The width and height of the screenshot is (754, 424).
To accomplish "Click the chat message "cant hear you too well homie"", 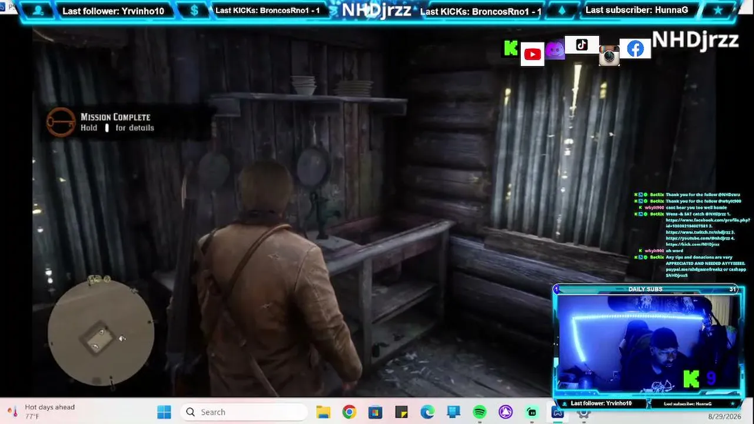I will (x=696, y=207).
